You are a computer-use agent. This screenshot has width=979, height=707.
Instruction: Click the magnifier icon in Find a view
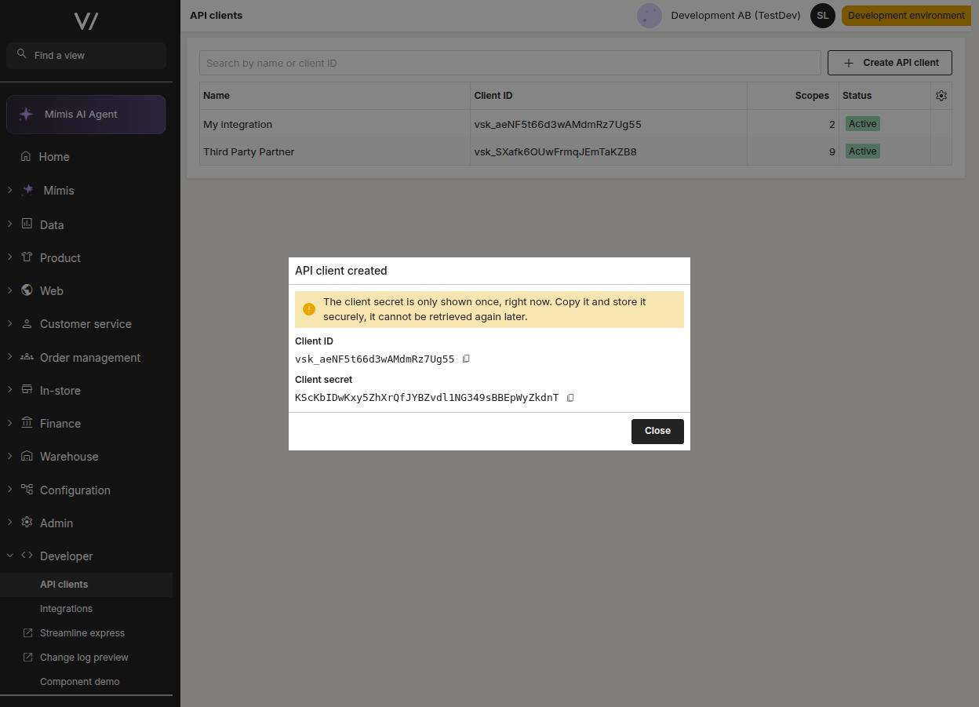[x=22, y=54]
